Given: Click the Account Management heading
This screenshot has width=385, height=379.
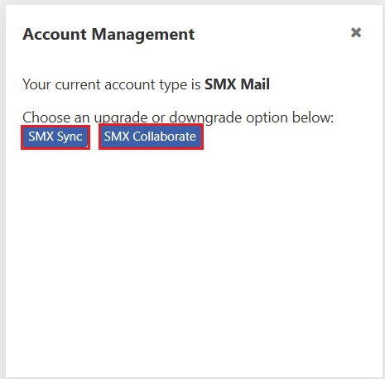Looking at the screenshot, I should point(108,35).
